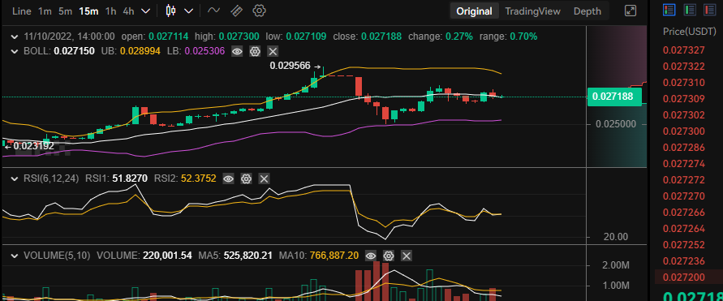Show buy orders only view icon
This screenshot has width=723, height=301.
pyautogui.click(x=690, y=10)
